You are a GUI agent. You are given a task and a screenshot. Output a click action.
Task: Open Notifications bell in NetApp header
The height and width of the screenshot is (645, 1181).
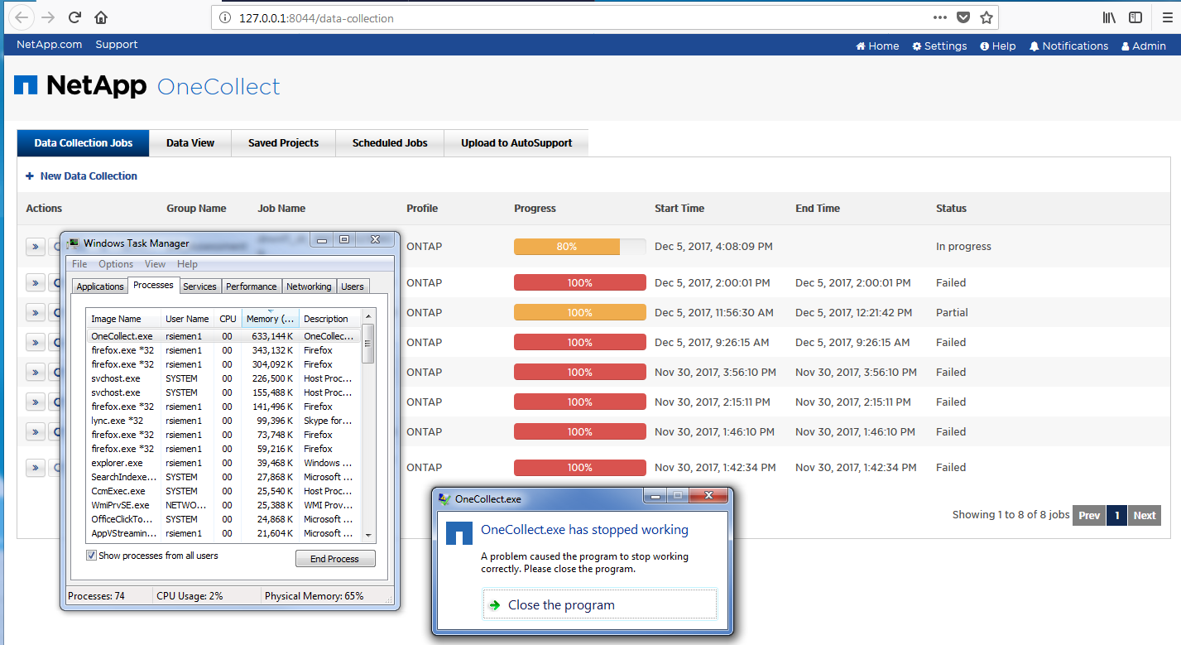click(x=1068, y=46)
